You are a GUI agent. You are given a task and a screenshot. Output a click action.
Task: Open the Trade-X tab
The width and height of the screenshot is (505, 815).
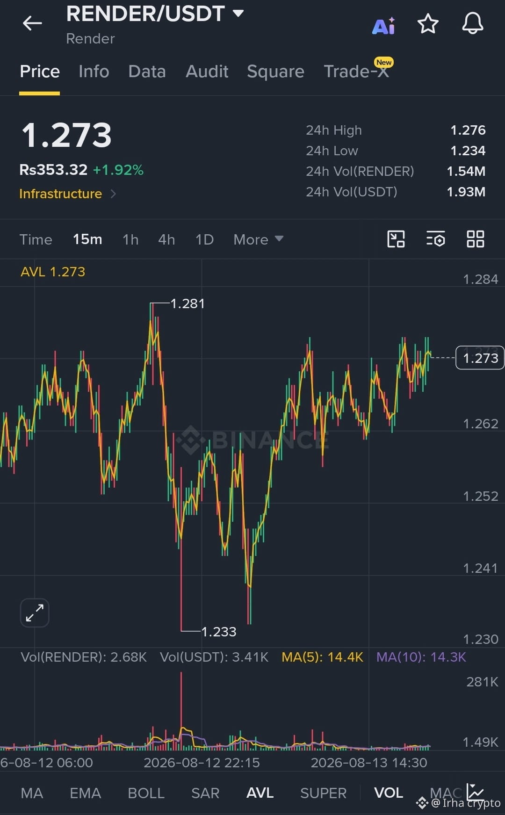[x=356, y=72]
